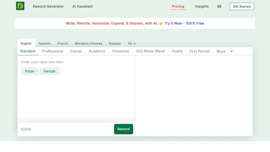Viewport: 270px width, 152px height.
Task: Expand the All languages dropdown
Action: click(x=132, y=44)
